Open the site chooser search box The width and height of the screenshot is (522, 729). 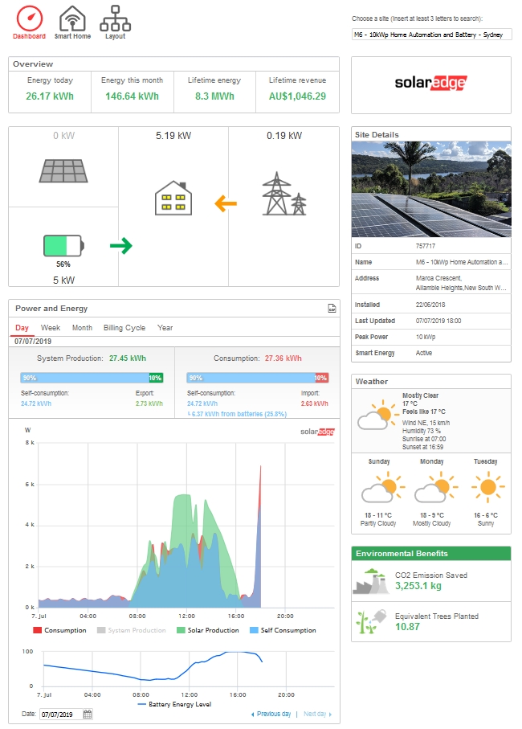pyautogui.click(x=431, y=35)
